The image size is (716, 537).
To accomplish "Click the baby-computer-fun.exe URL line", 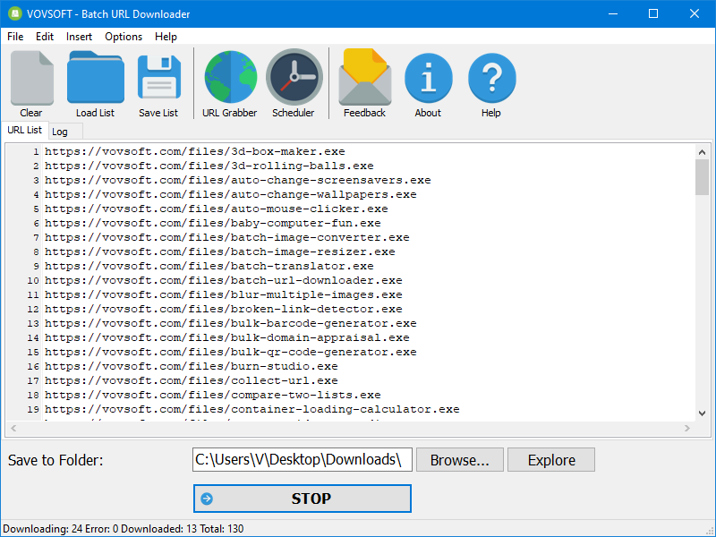I will (x=213, y=223).
